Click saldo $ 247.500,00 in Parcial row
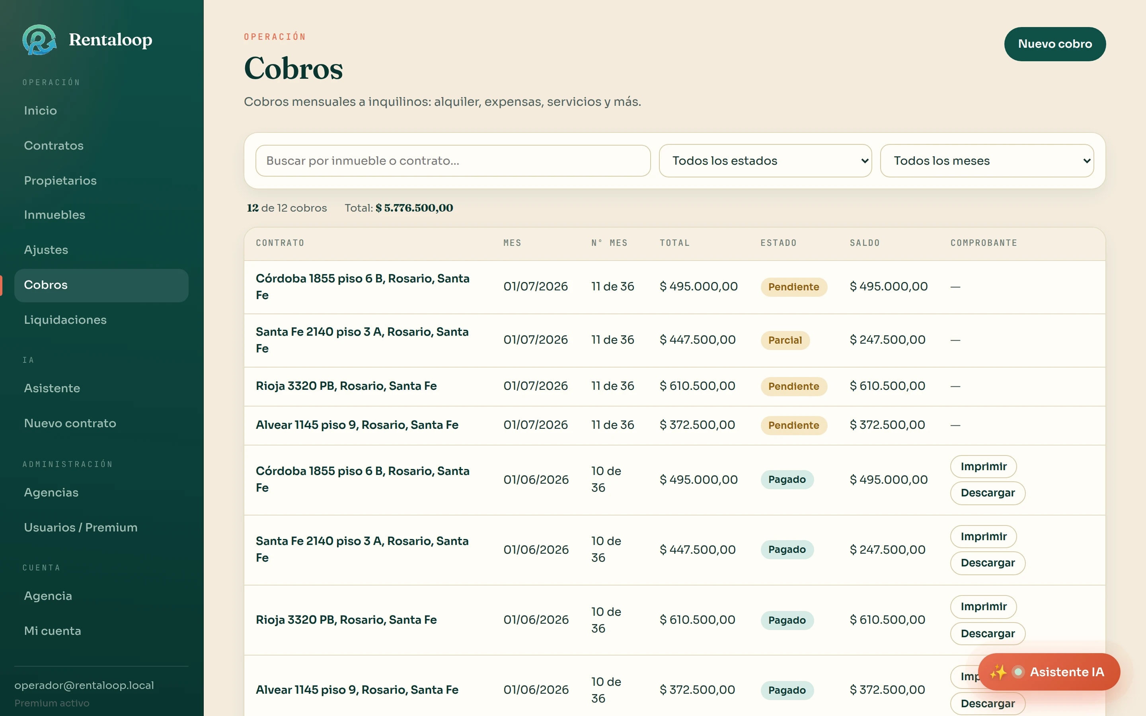Image resolution: width=1146 pixels, height=716 pixels. [887, 340]
